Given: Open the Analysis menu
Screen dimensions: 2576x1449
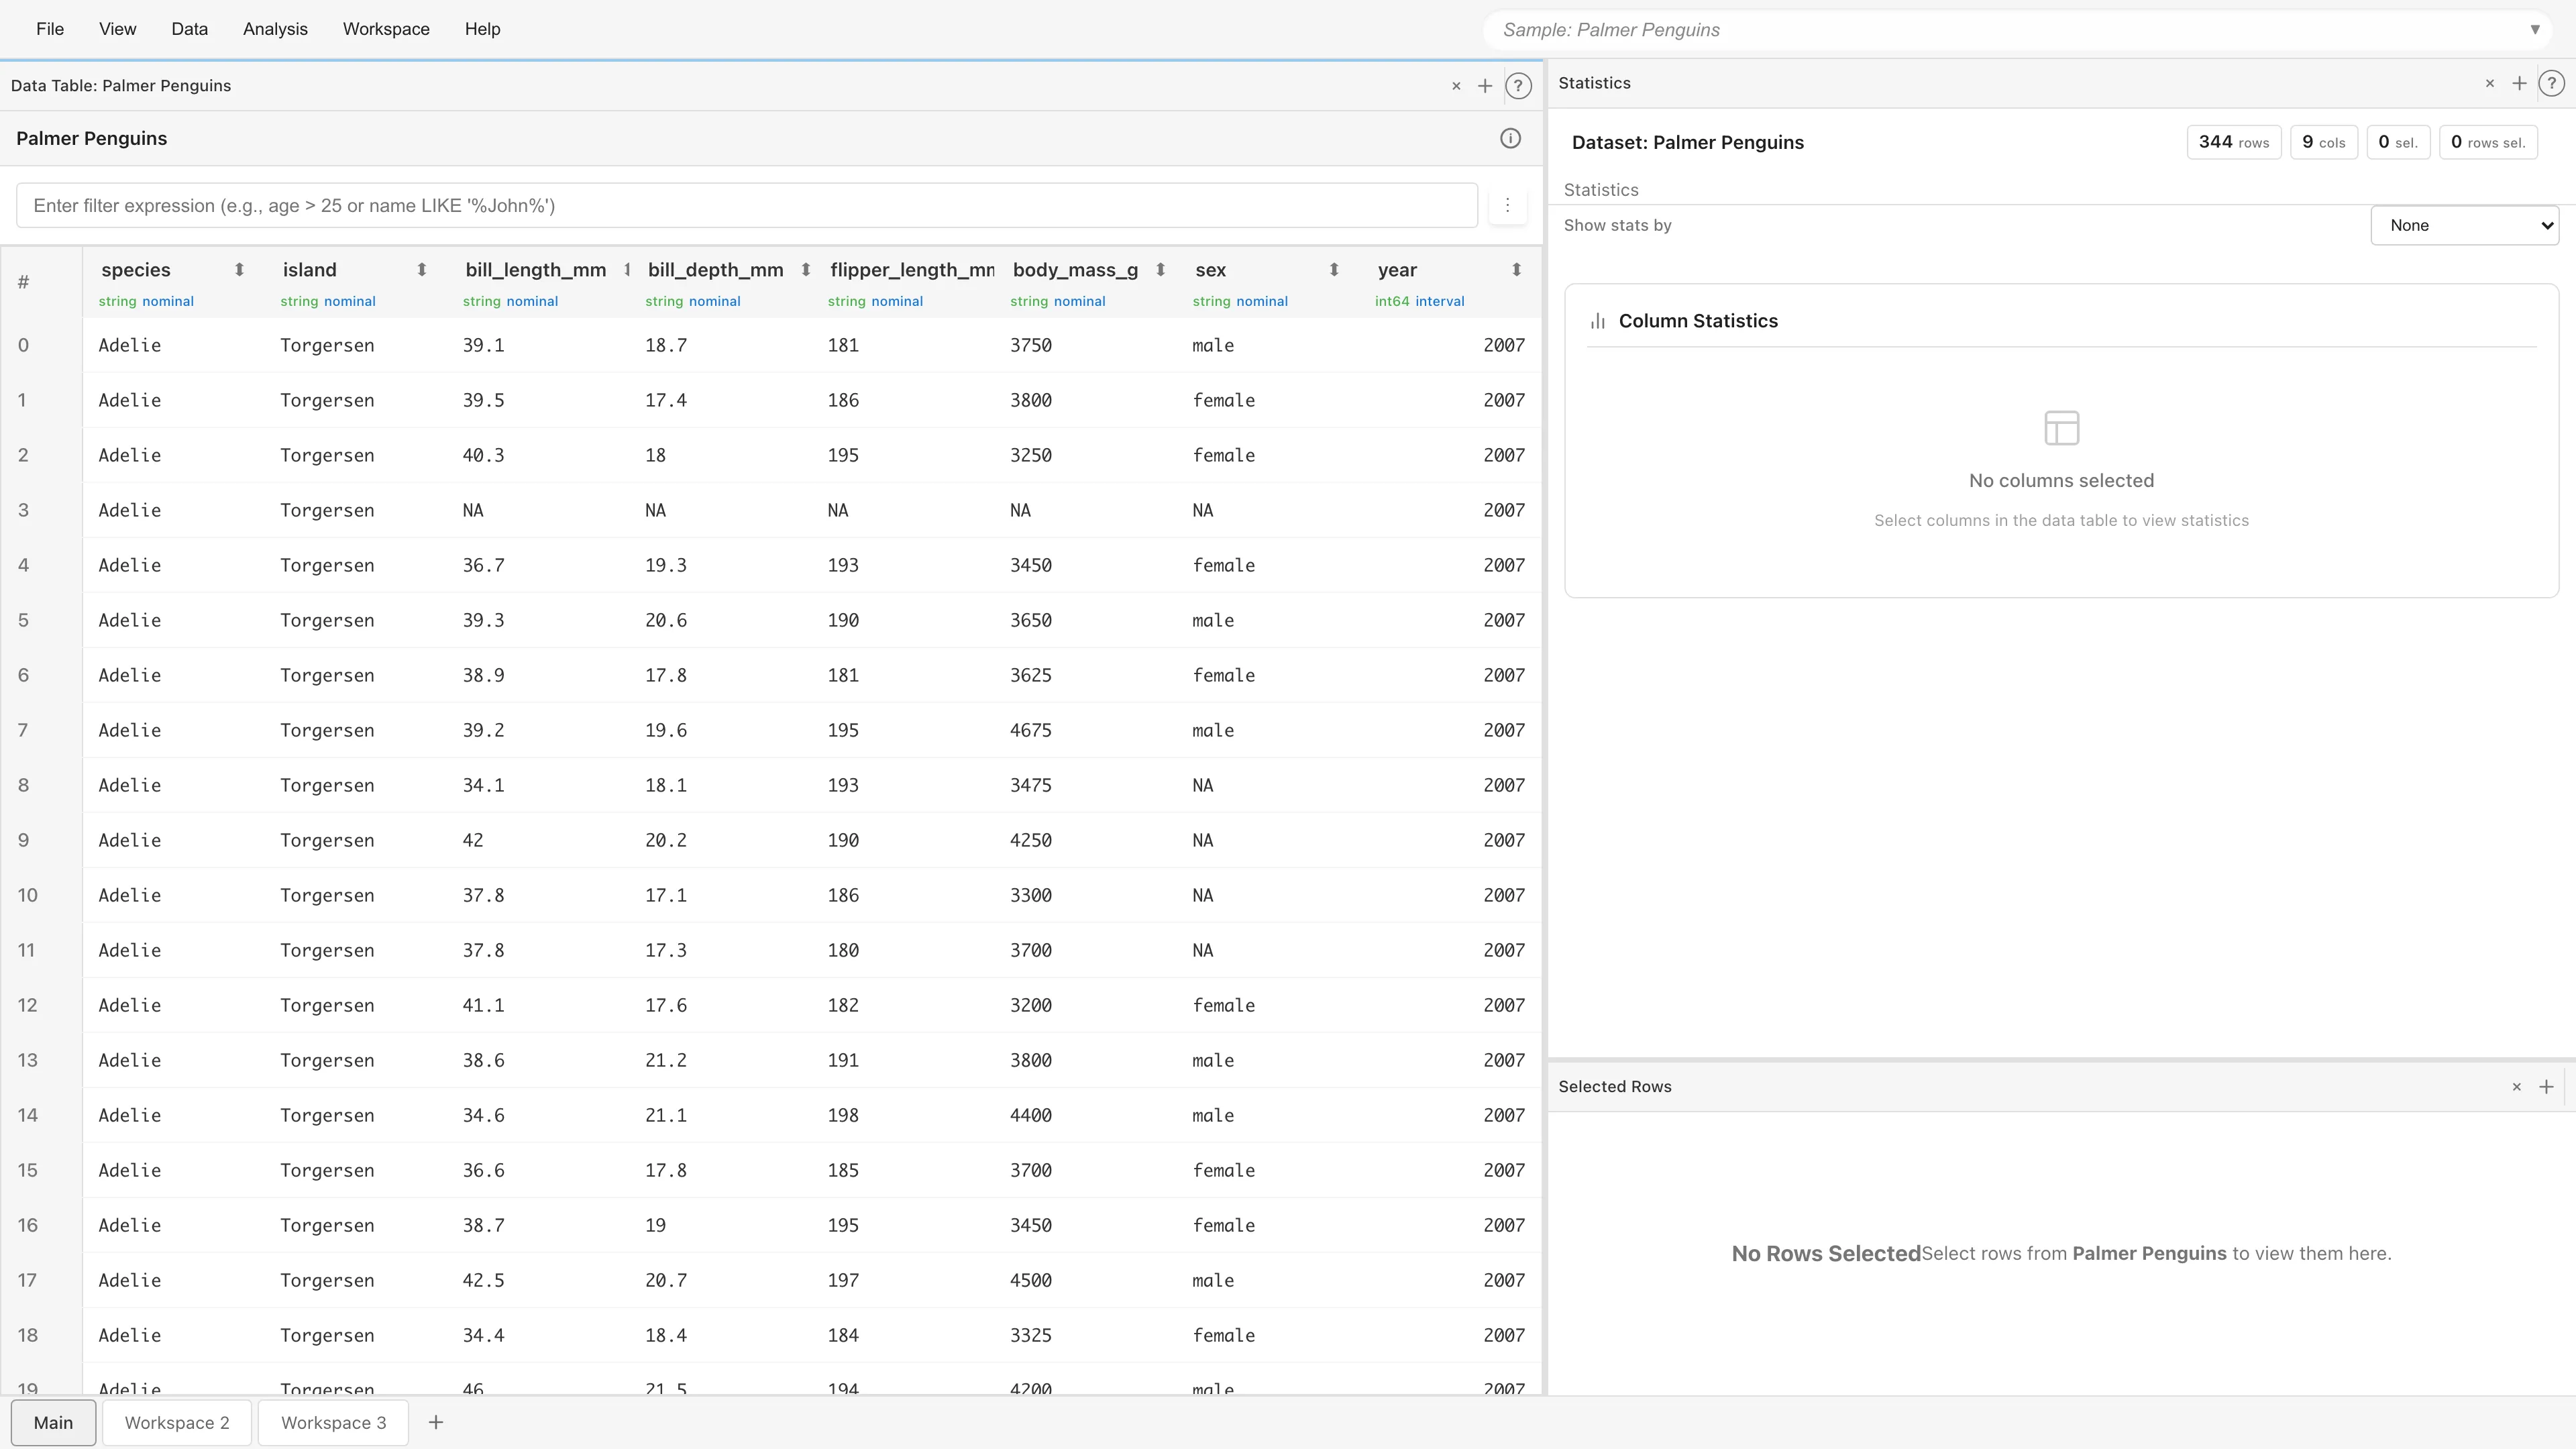Looking at the screenshot, I should click(x=275, y=29).
